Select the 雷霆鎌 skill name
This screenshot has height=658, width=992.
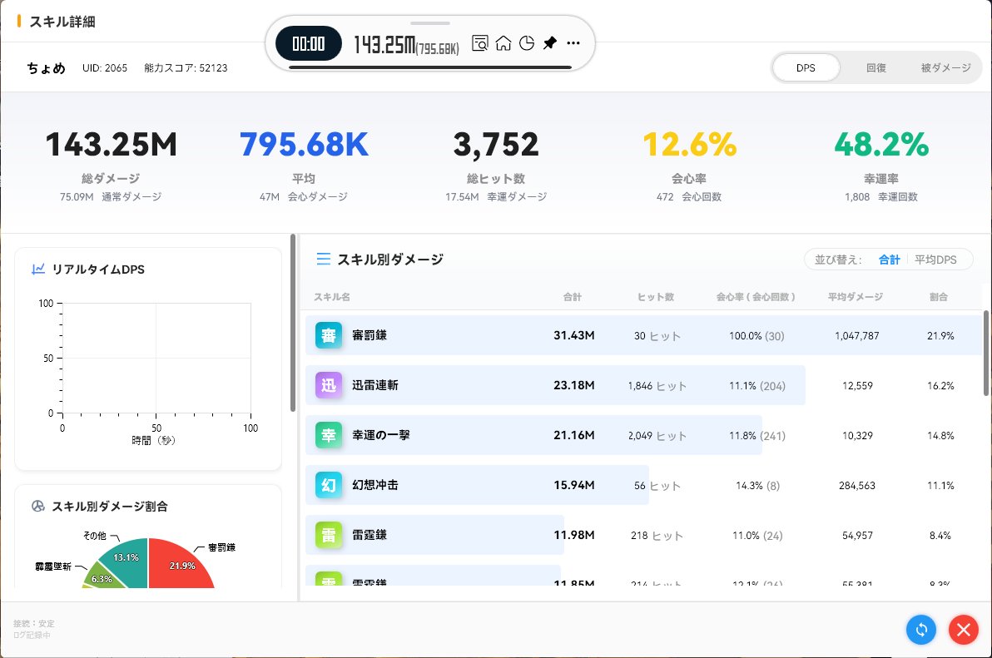(x=370, y=536)
